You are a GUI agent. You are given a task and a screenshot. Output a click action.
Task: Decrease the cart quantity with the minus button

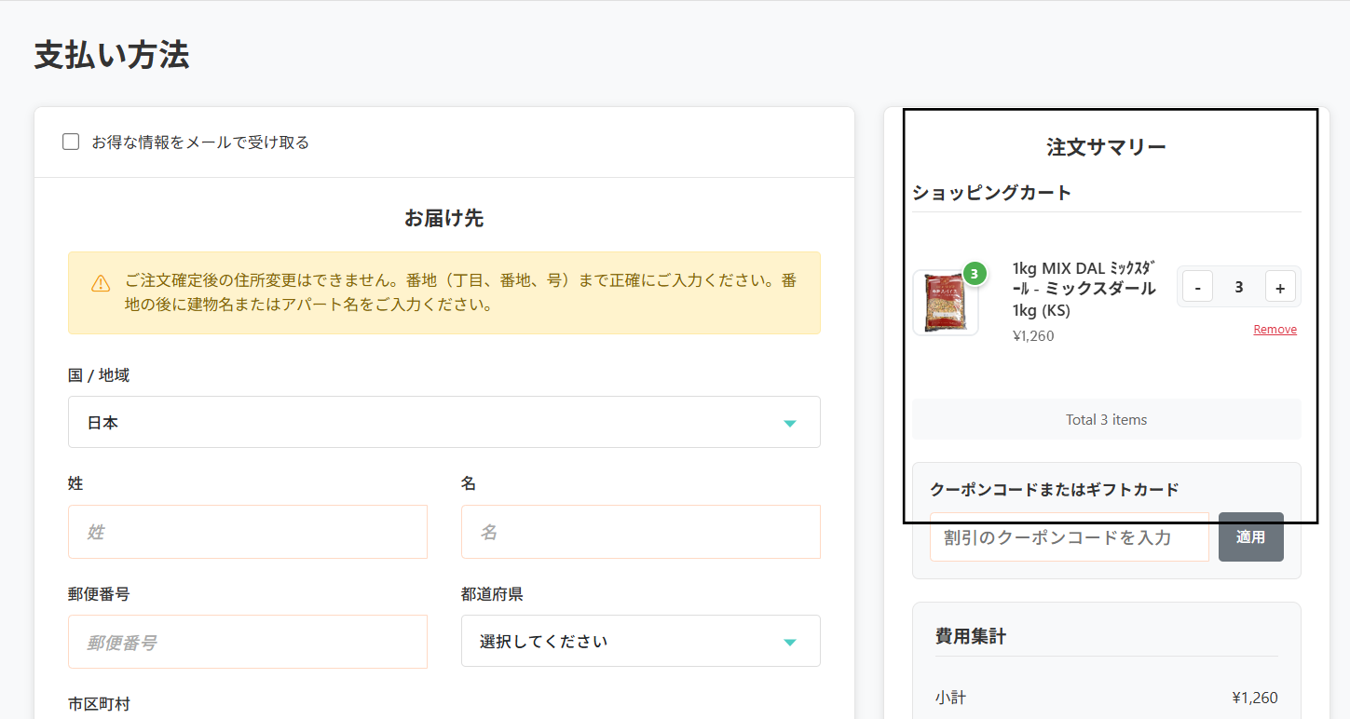click(x=1197, y=286)
